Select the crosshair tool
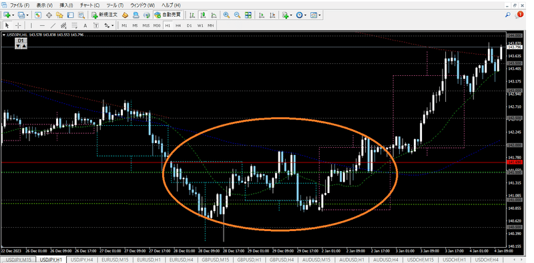The image size is (534, 263). coord(18,25)
